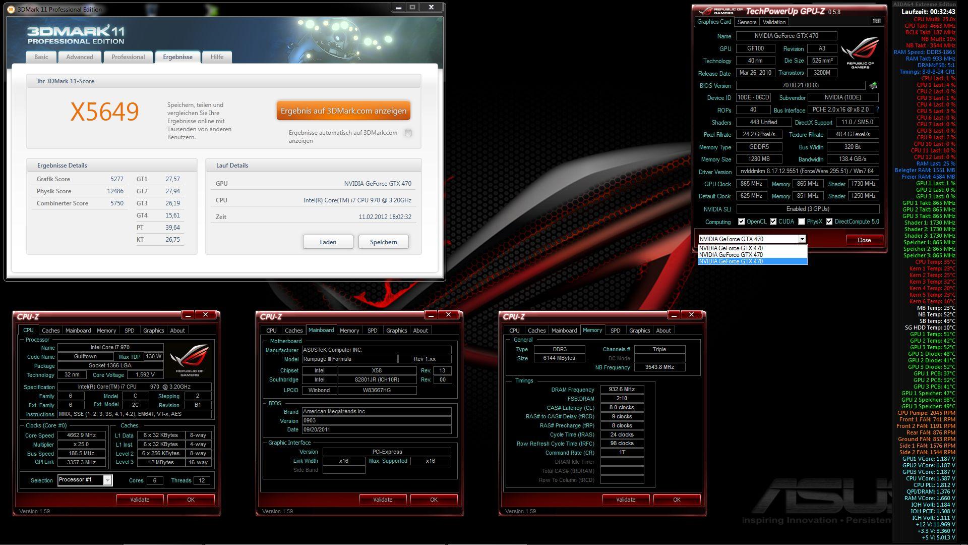The height and width of the screenshot is (545, 968).
Task: Minimize the CPU-Z window showing the Memory tab
Action: point(674,315)
